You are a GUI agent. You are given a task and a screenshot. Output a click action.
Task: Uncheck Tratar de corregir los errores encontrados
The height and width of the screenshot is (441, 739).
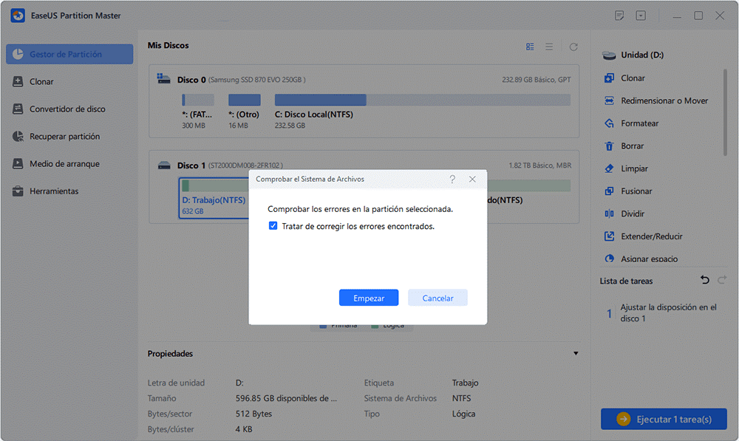pos(273,227)
